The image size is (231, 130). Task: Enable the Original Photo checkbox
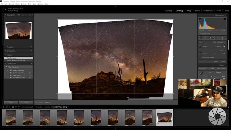pos(200,33)
